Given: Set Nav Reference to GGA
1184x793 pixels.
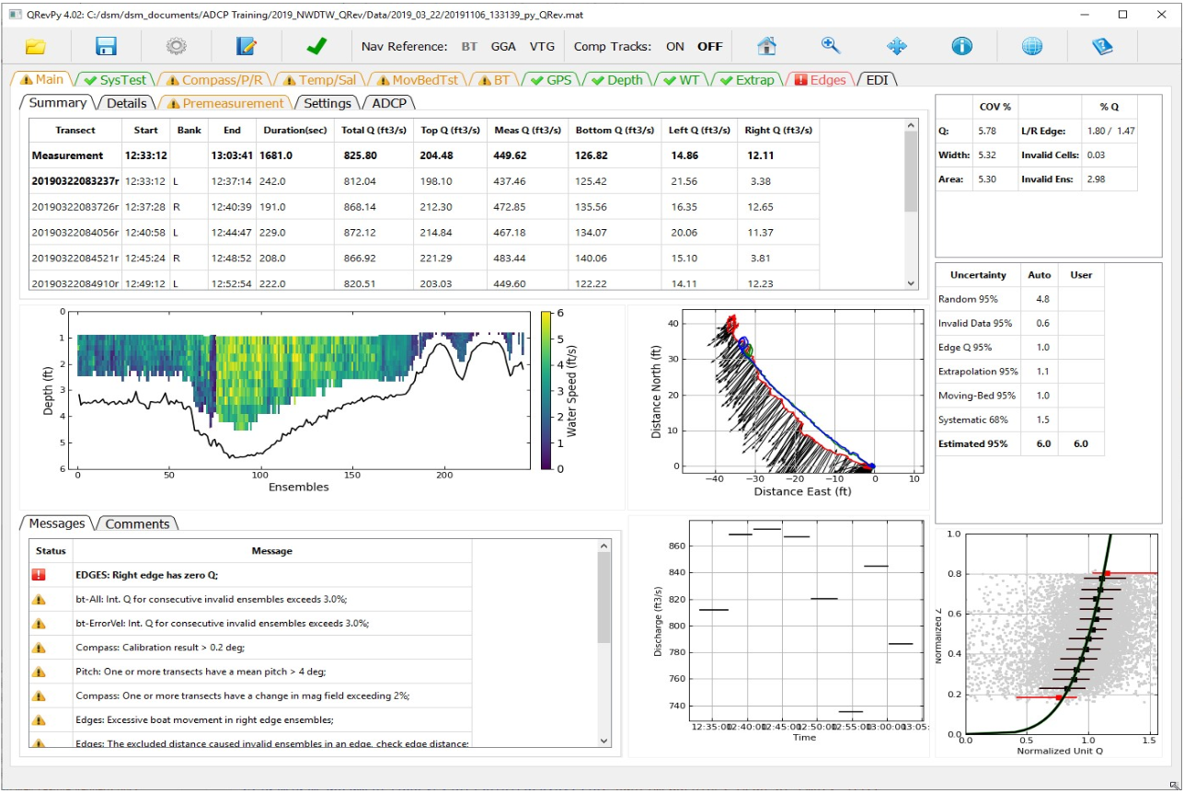Looking at the screenshot, I should pos(503,46).
